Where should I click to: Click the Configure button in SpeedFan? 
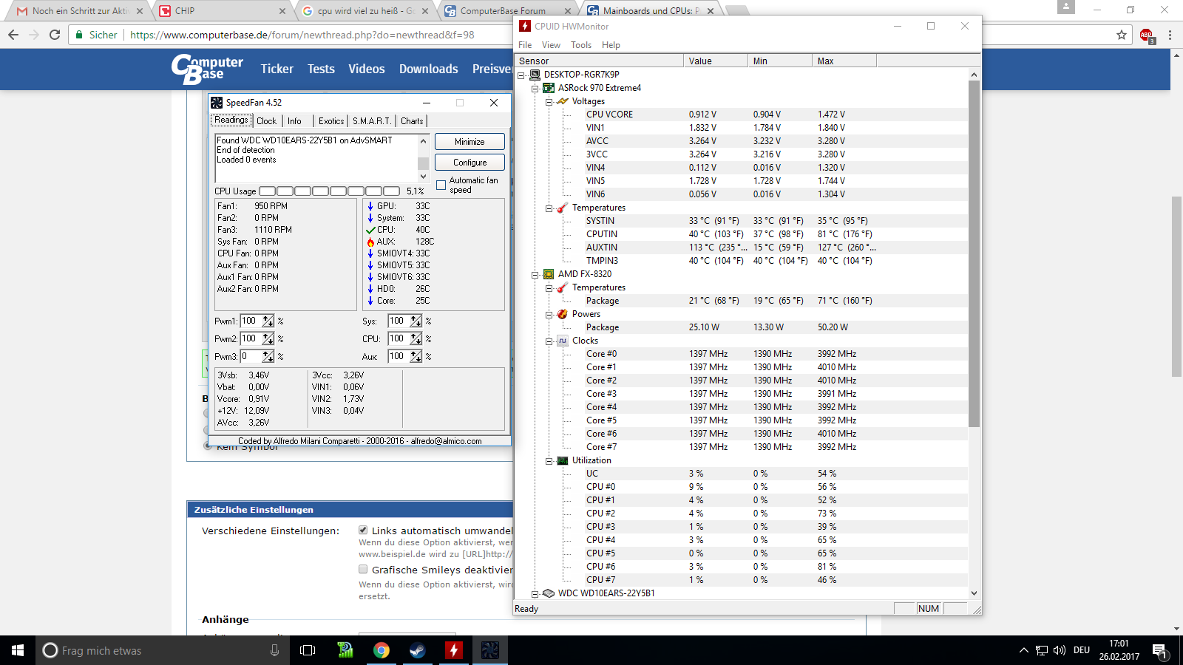tap(470, 163)
